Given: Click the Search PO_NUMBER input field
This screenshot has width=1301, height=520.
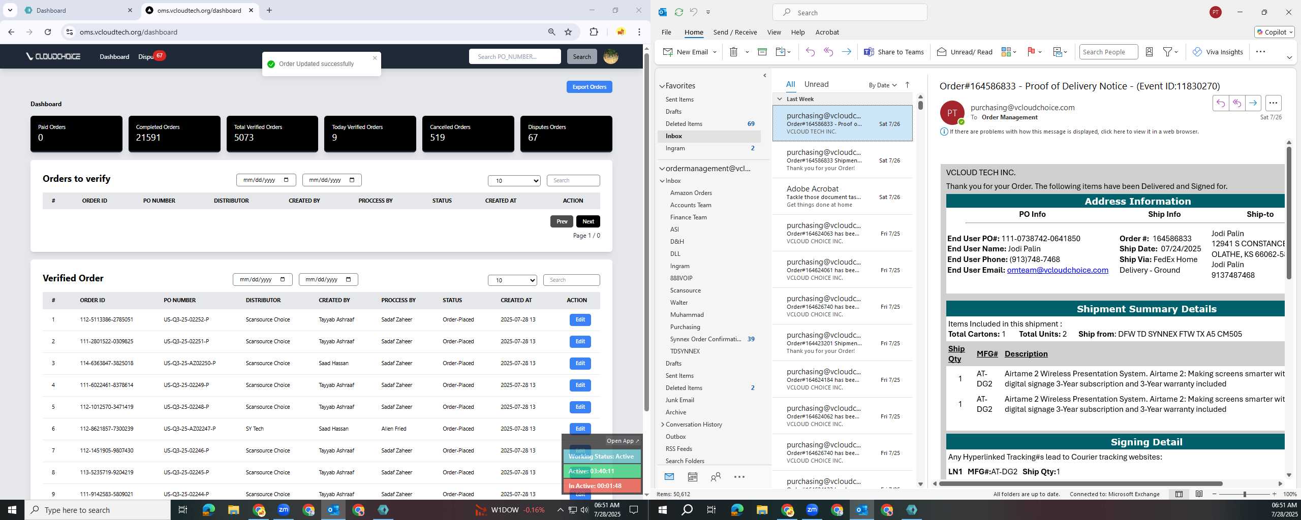Looking at the screenshot, I should pyautogui.click(x=515, y=56).
